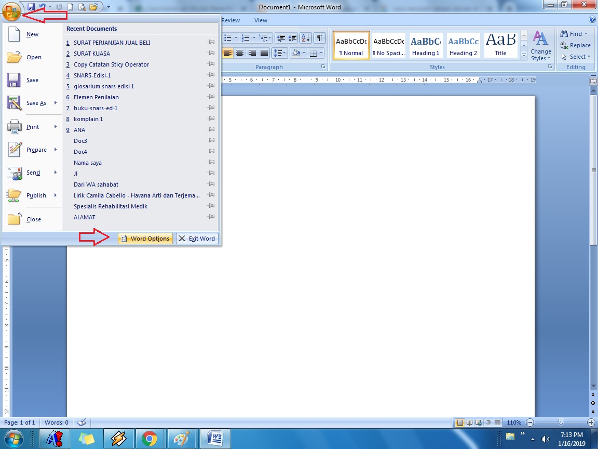Image resolution: width=598 pixels, height=449 pixels.
Task: Click the Open folder icon in Quick Access toolbar
Action: coord(93,7)
